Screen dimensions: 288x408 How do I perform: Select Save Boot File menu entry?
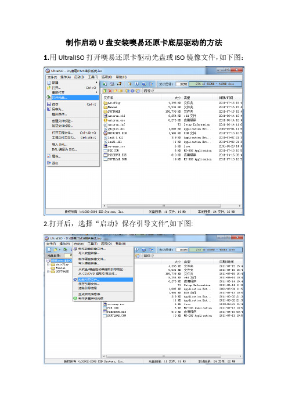[x=89, y=284]
